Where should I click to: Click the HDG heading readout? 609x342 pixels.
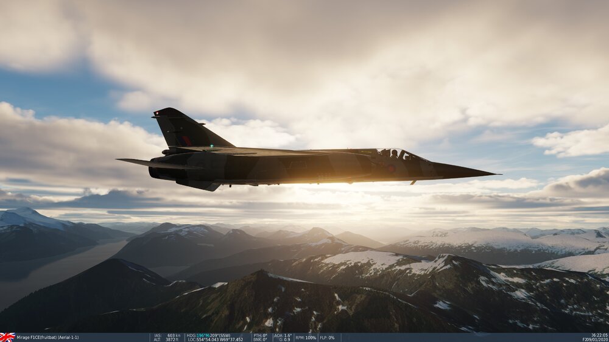(x=208, y=335)
